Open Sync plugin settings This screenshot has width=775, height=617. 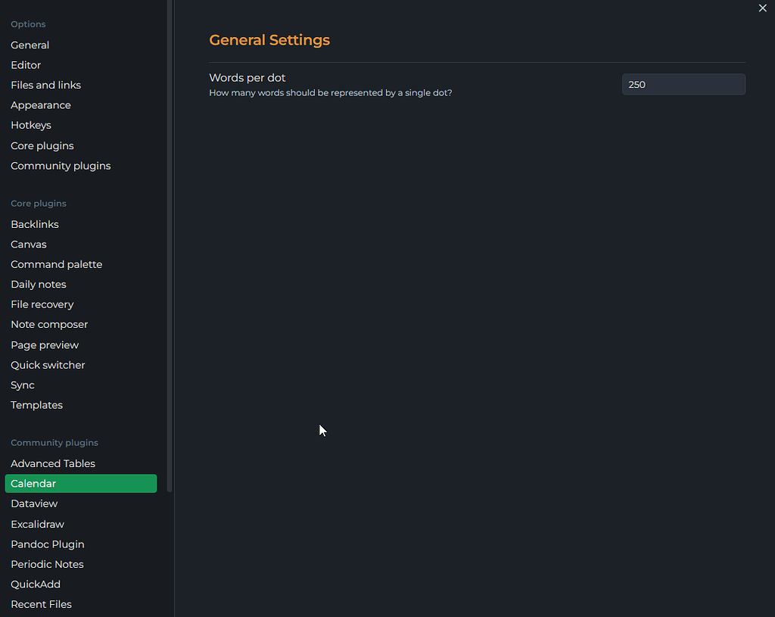click(22, 385)
